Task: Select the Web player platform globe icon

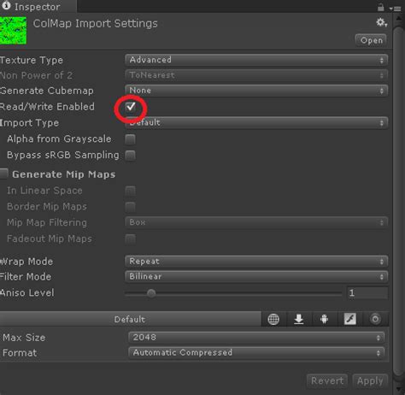Action: [x=273, y=319]
